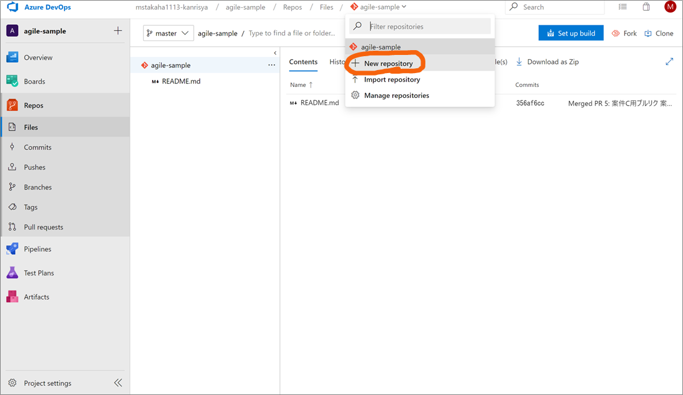Open the agile-sample repository picker dropdown
The height and width of the screenshot is (395, 683).
(x=378, y=7)
